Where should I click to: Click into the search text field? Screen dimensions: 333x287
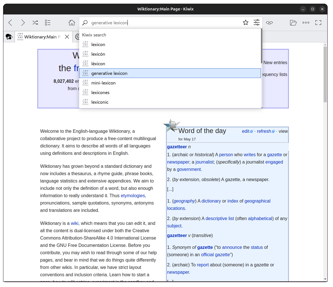click(x=164, y=23)
